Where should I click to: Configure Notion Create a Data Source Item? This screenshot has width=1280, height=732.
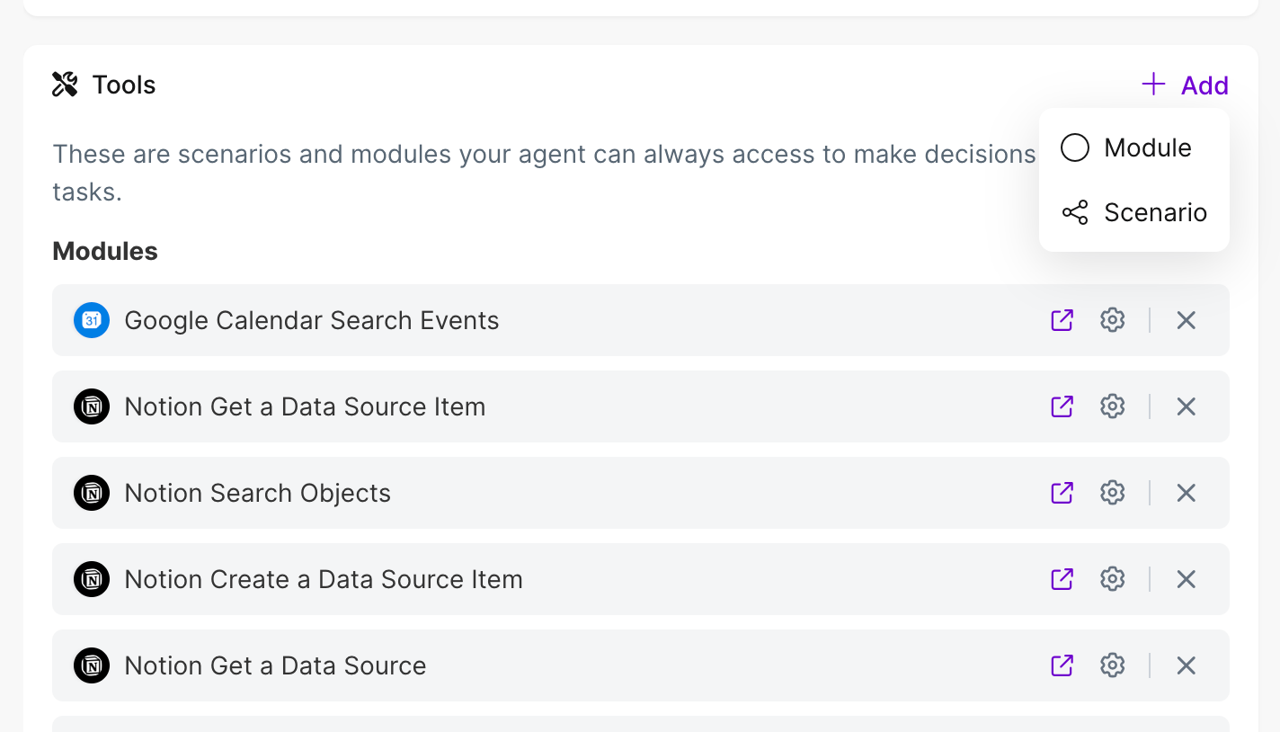(1113, 579)
